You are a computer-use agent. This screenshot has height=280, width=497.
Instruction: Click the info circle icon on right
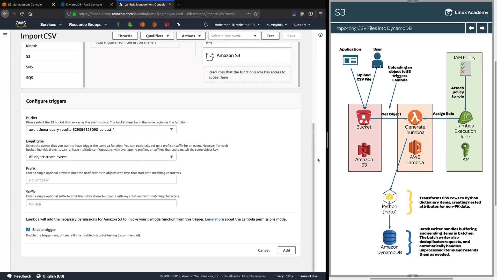pos(320,35)
